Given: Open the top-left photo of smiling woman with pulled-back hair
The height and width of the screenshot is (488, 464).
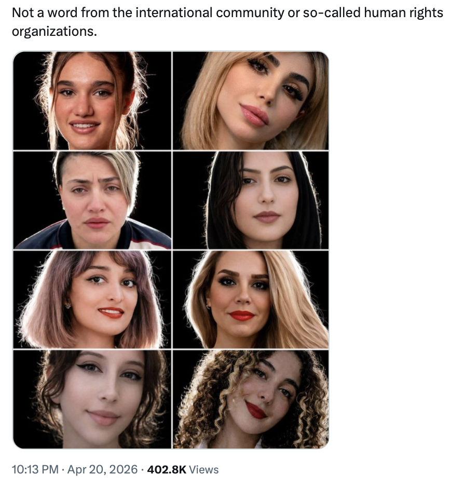Looking at the screenshot, I should 92,101.
